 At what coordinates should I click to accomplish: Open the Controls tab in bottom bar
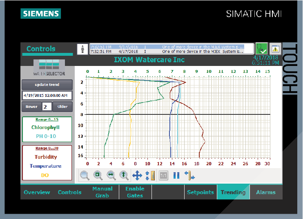[x=69, y=192]
